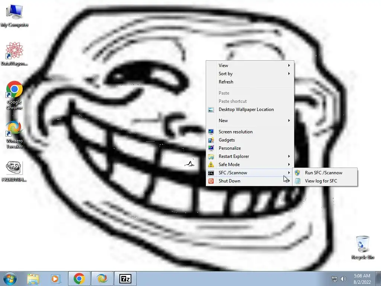Click the Show desktop button
This screenshot has width=381, height=286.
coord(378,279)
